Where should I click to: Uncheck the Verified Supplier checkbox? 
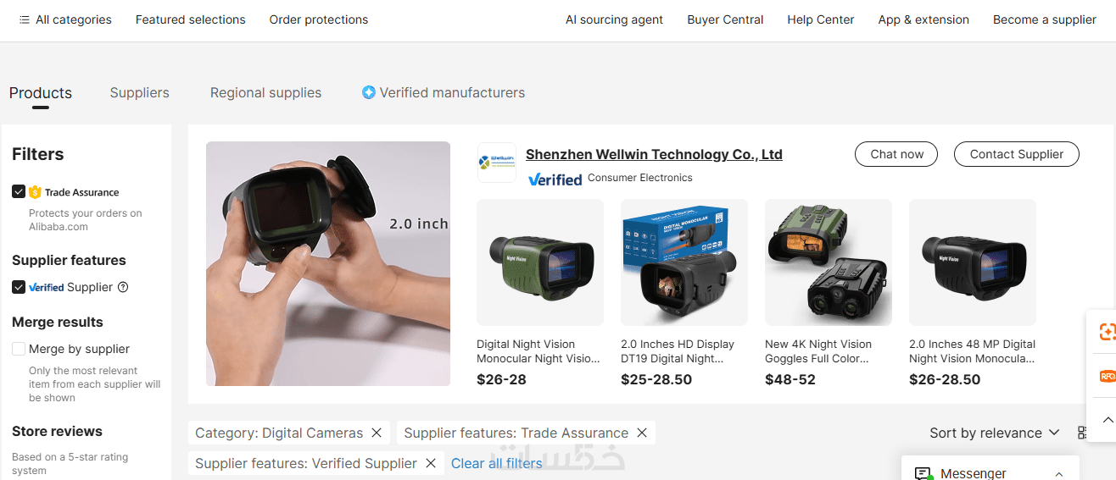pyautogui.click(x=19, y=287)
